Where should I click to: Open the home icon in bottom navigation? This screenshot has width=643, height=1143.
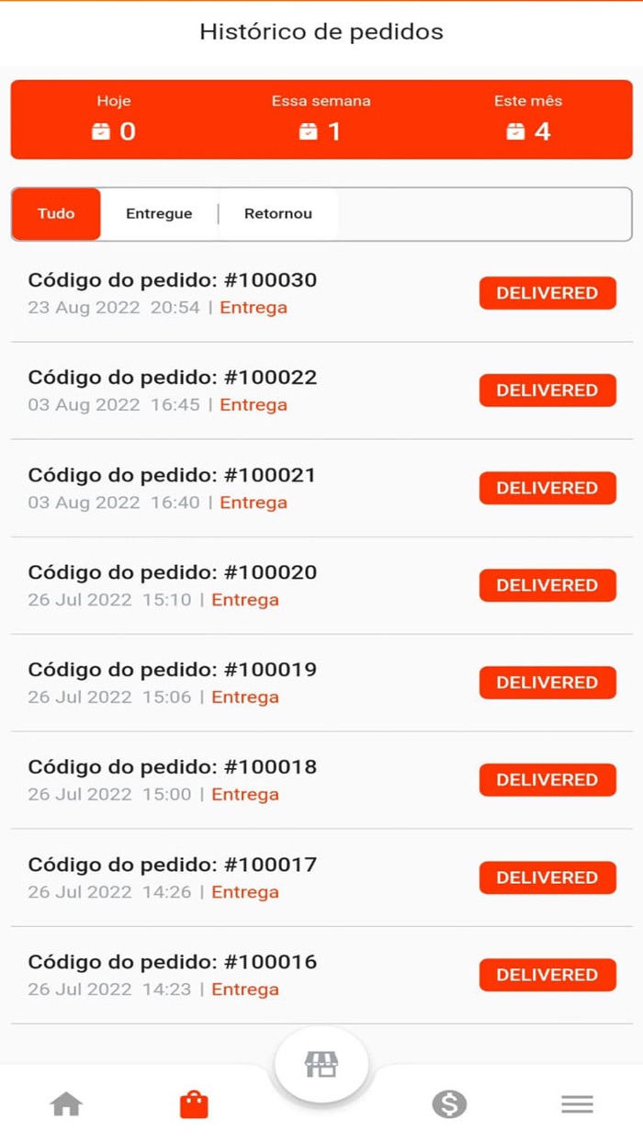point(66,1103)
